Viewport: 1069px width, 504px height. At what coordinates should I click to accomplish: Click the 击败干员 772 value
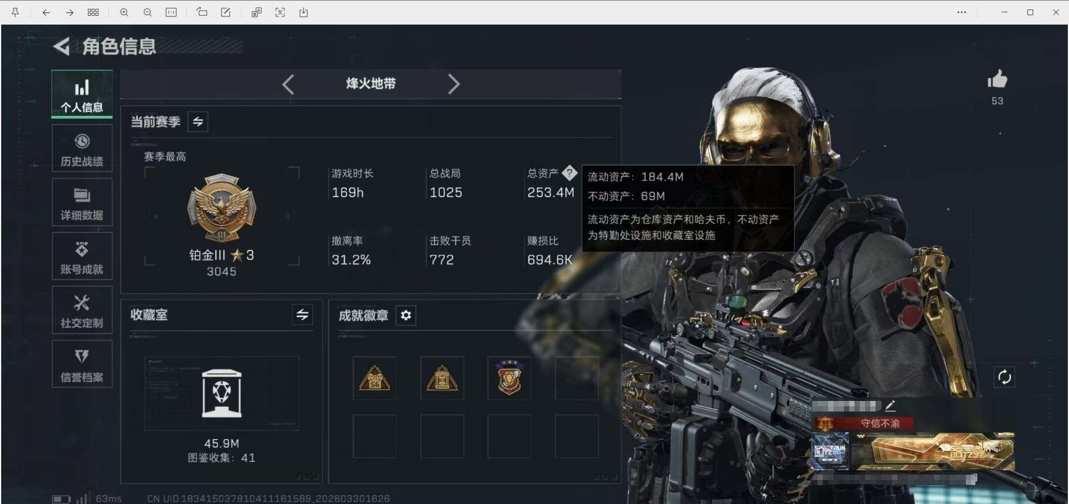point(441,260)
